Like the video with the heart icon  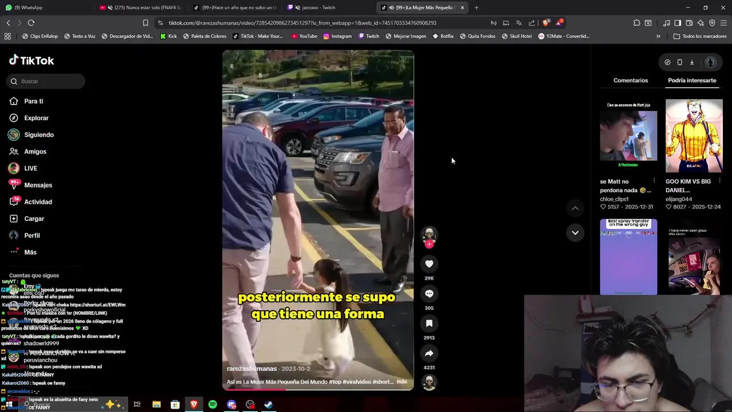click(429, 264)
